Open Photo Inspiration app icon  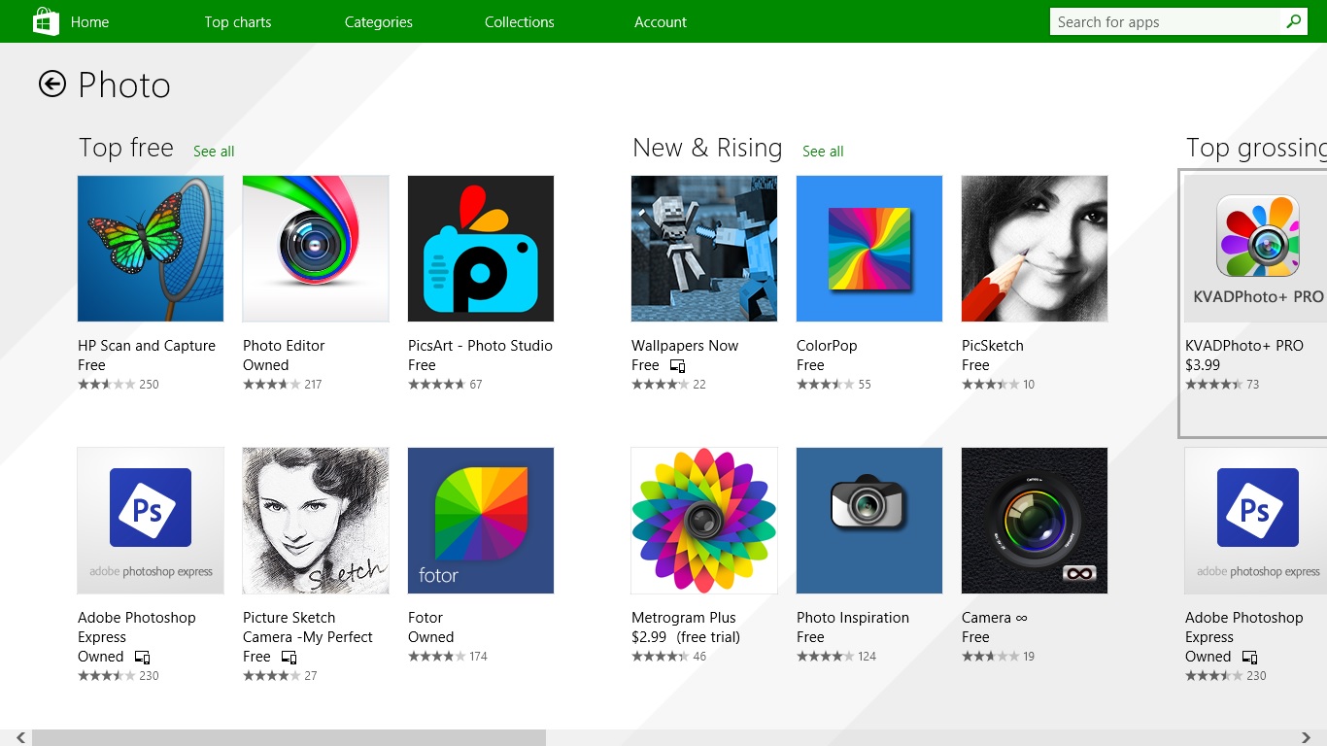[x=869, y=521]
